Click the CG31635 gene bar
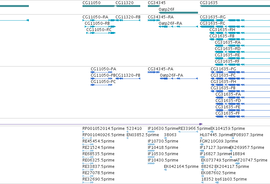270x184 pixels. 235,6
